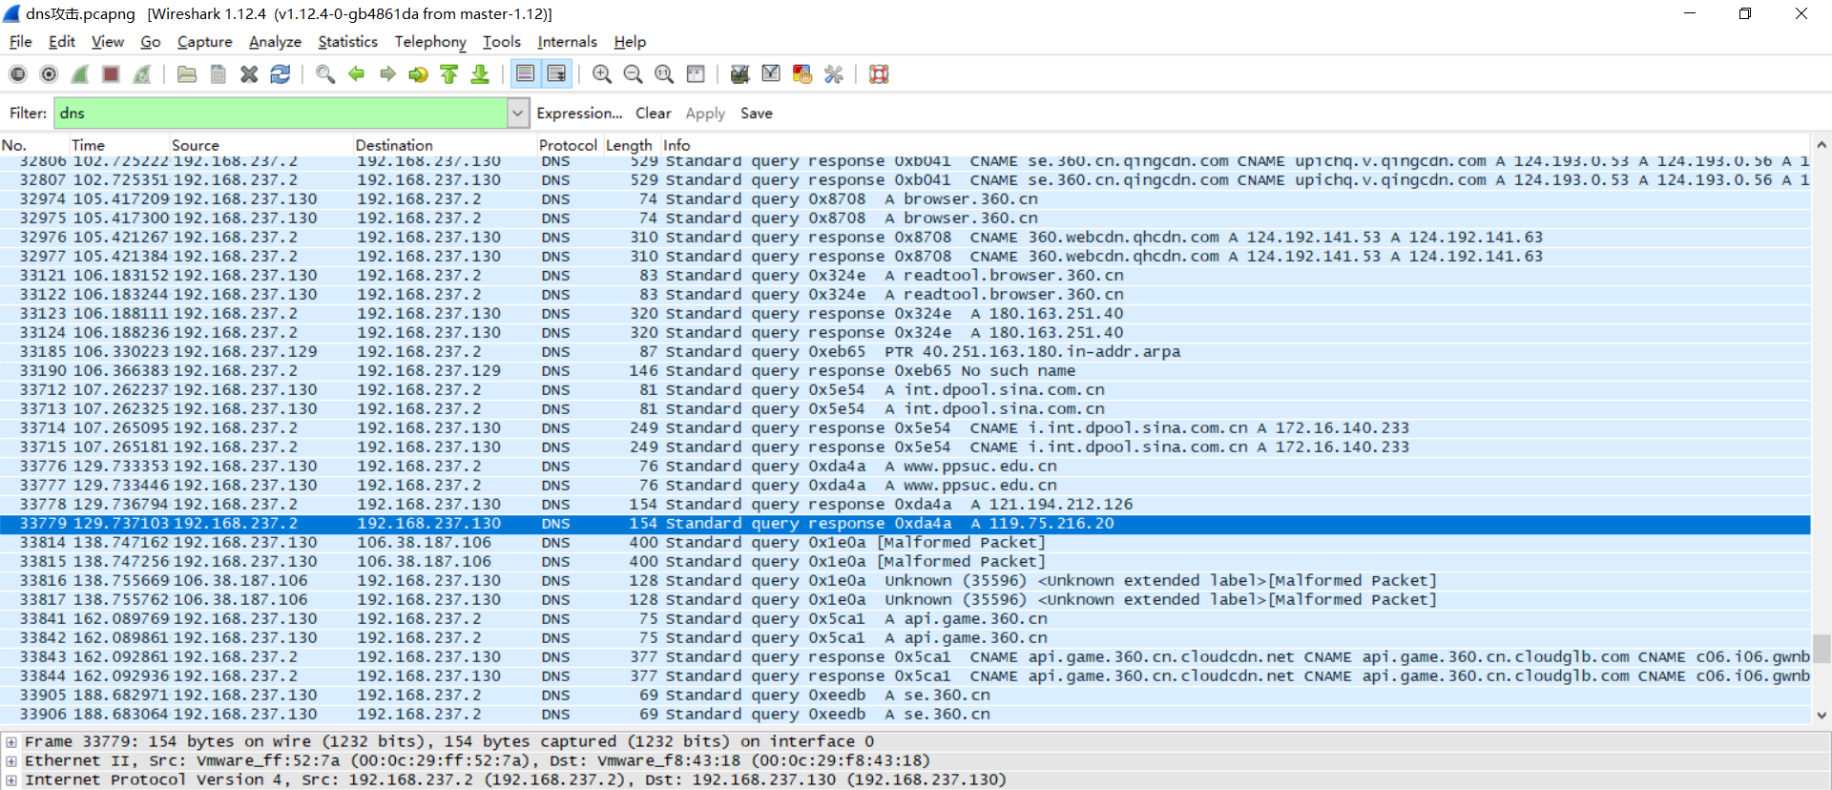Open preferences with the tools icon
This screenshot has height=790, width=1832.
(x=834, y=74)
